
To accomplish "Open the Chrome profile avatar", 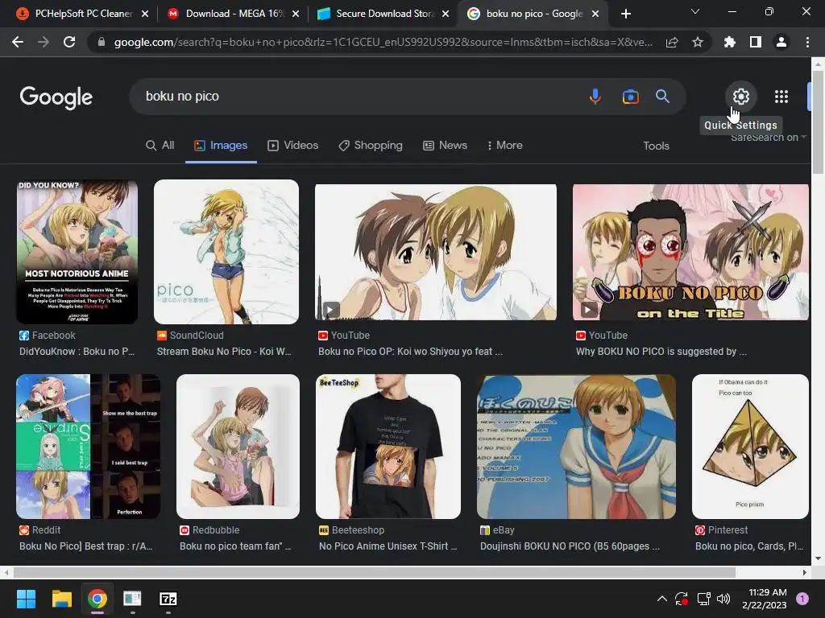I will [x=781, y=42].
